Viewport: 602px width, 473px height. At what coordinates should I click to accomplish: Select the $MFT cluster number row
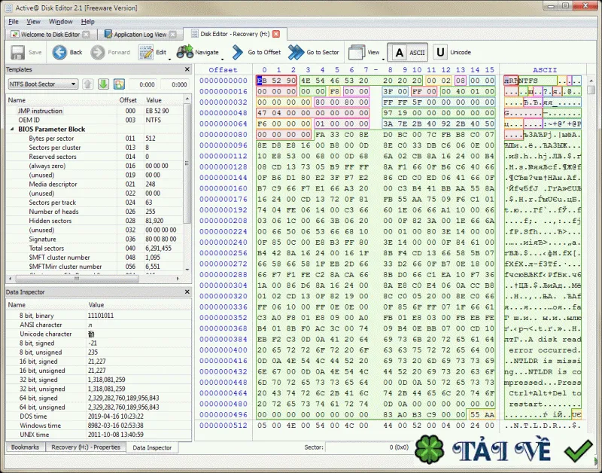(x=95, y=258)
